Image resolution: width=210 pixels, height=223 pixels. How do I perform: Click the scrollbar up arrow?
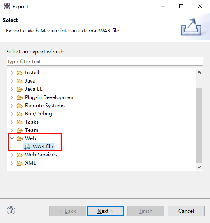[199, 73]
